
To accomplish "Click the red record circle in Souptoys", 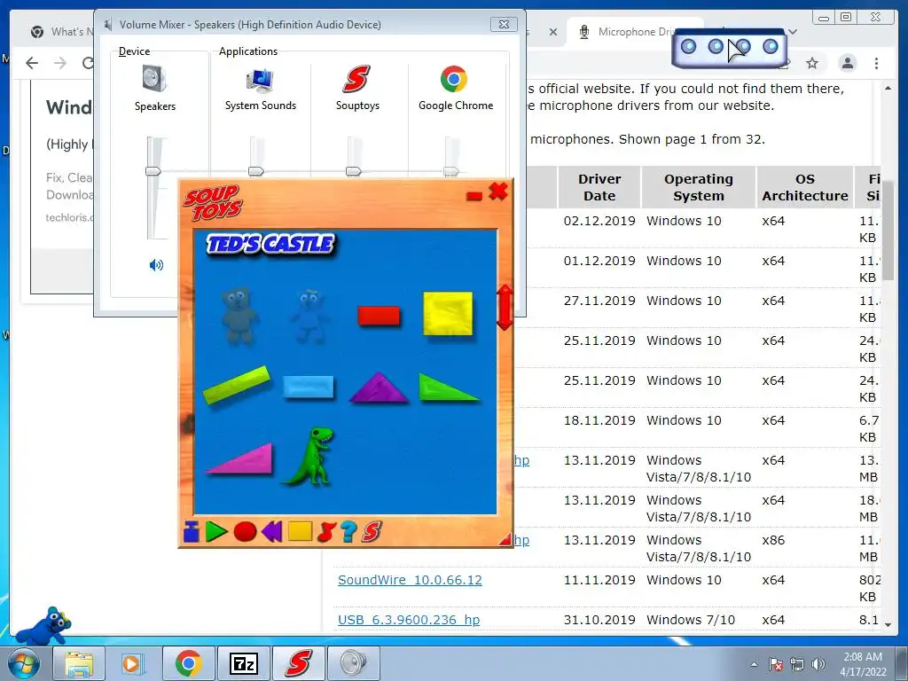I will (x=245, y=532).
